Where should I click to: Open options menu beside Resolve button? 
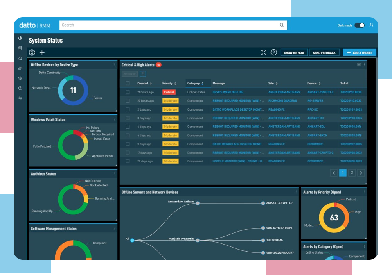click(x=143, y=74)
